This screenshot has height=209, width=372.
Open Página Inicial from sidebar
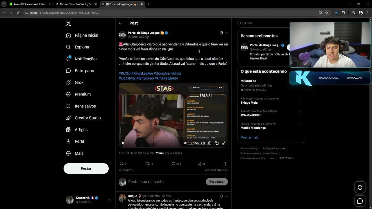82,35
